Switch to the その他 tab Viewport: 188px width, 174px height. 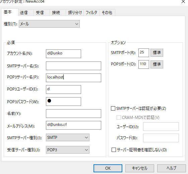[x=107, y=12]
